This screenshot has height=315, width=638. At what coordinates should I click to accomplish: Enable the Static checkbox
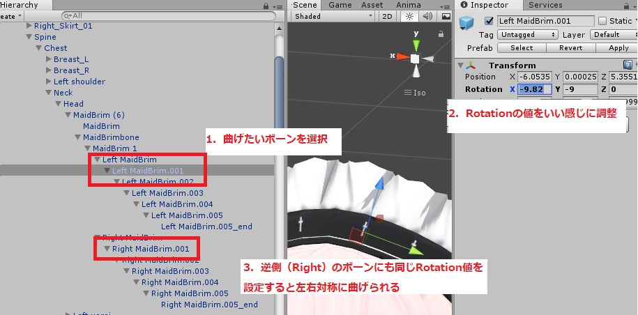pos(602,21)
